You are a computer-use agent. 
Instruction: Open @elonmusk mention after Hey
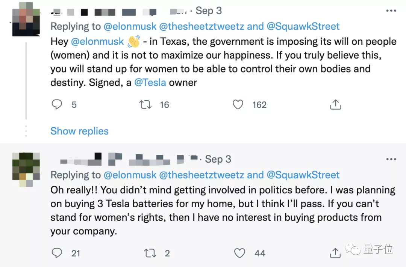[x=97, y=41]
